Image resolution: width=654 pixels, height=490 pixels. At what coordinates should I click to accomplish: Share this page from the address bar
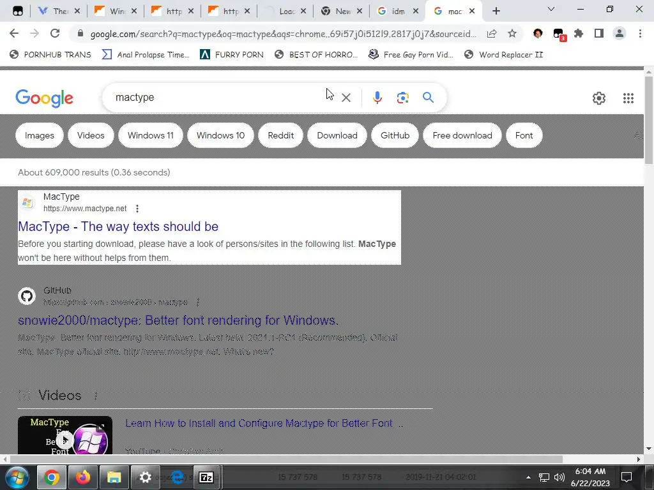(x=492, y=33)
